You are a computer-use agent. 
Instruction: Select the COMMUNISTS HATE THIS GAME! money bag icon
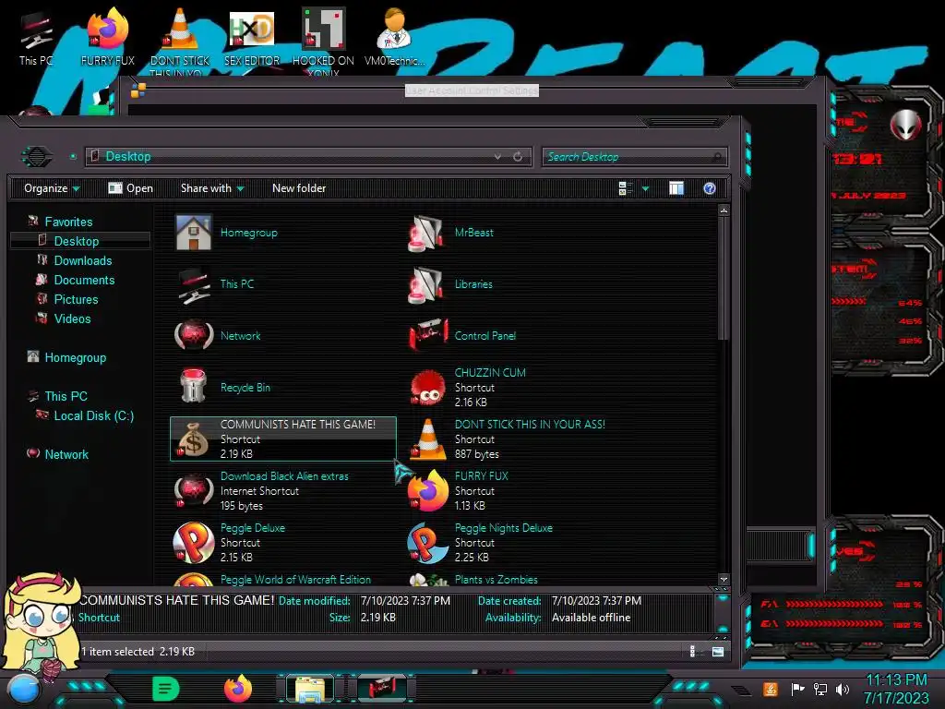[x=194, y=439]
